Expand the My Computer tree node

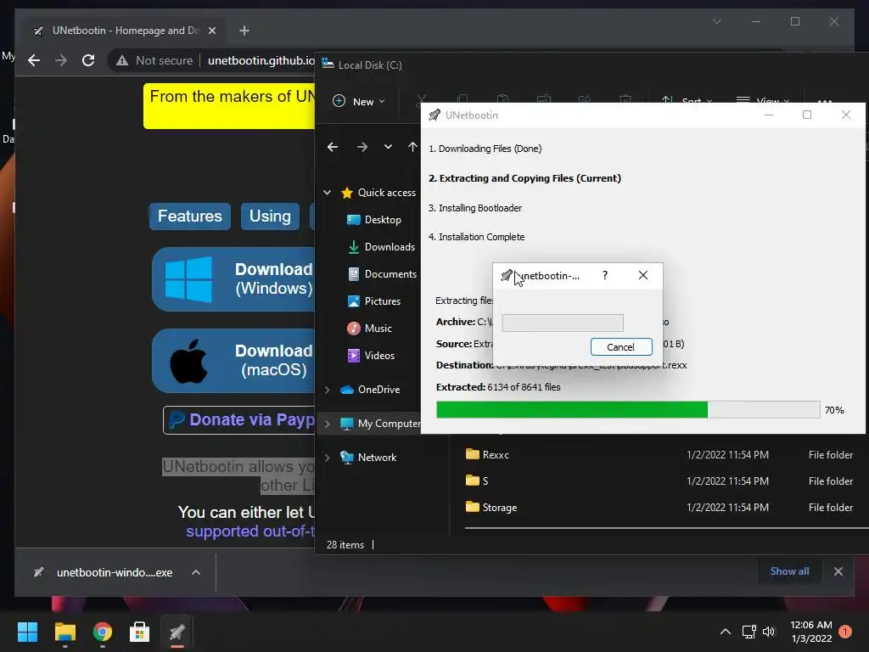pos(327,424)
